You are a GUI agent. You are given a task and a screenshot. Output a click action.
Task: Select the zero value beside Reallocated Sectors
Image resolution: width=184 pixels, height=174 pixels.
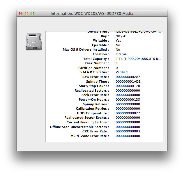point(128,90)
